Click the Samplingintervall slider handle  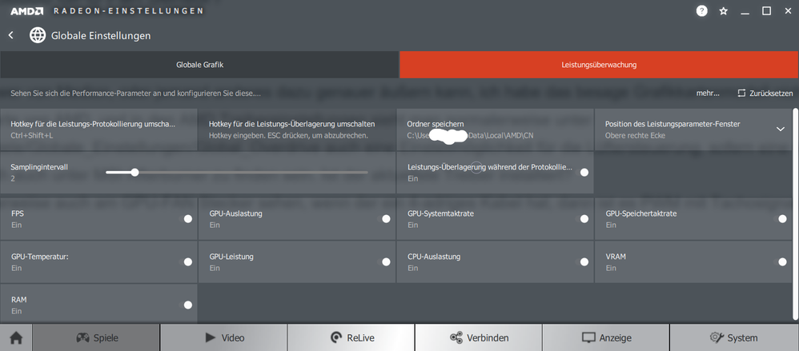tap(135, 173)
